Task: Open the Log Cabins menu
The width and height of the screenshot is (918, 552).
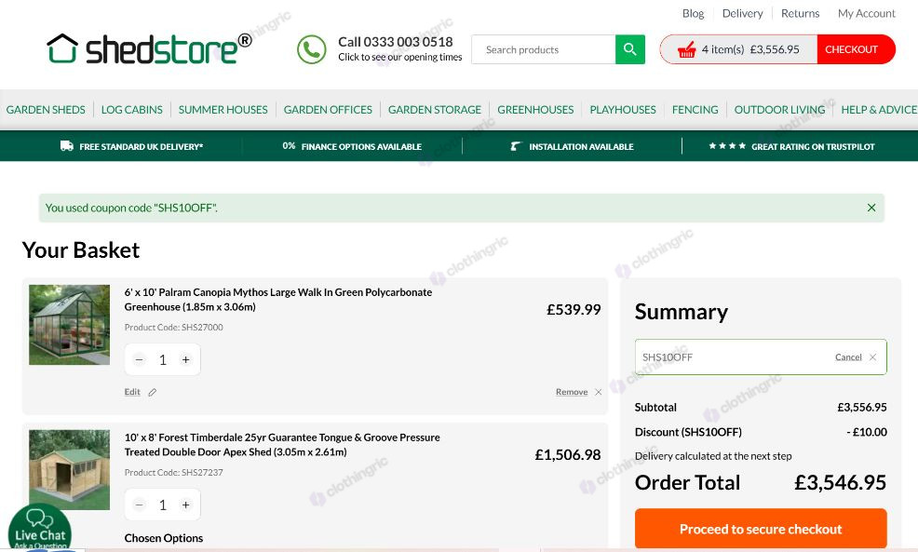Action: coord(131,110)
